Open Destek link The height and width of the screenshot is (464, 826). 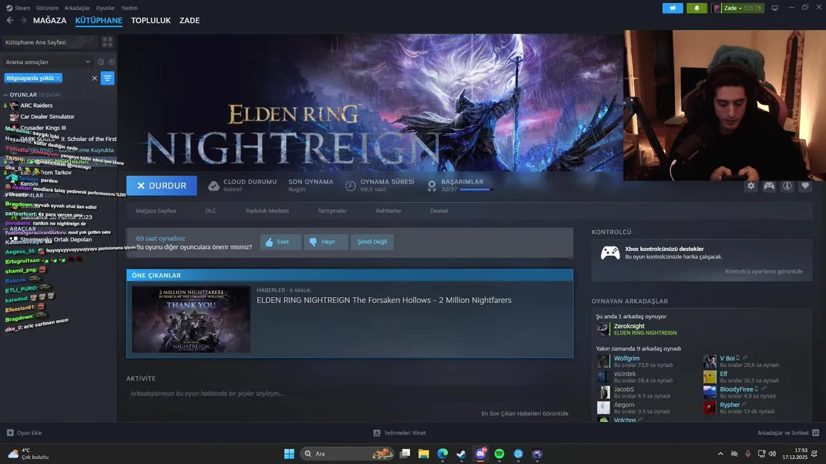439,211
